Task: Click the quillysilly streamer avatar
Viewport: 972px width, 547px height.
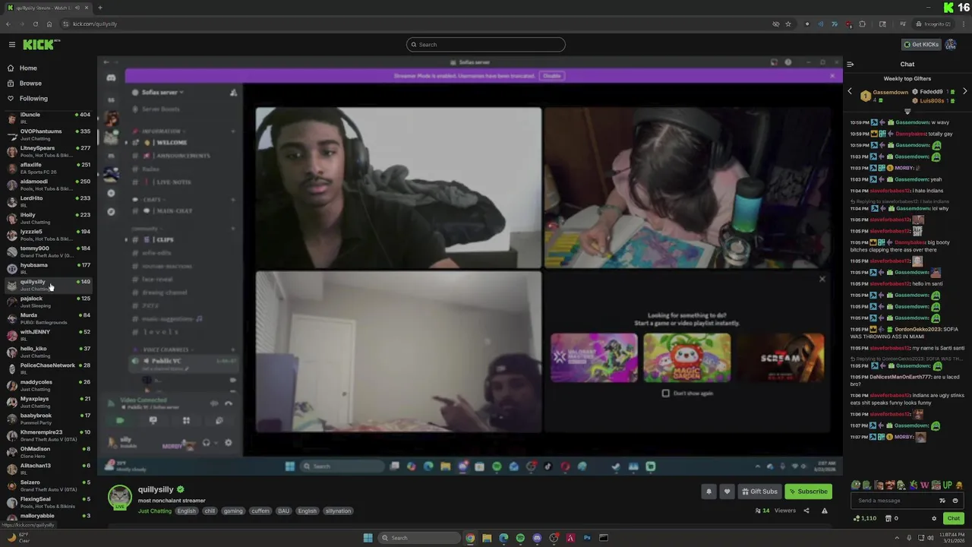Action: 119,497
